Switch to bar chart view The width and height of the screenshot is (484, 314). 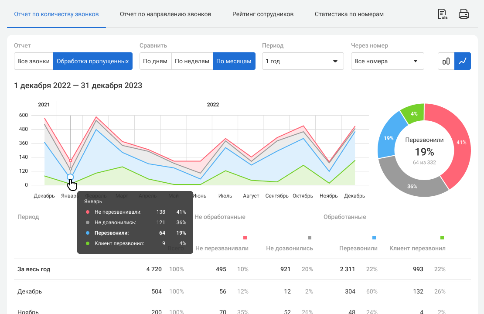(446, 61)
